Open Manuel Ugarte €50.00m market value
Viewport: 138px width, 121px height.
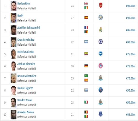tap(131, 90)
